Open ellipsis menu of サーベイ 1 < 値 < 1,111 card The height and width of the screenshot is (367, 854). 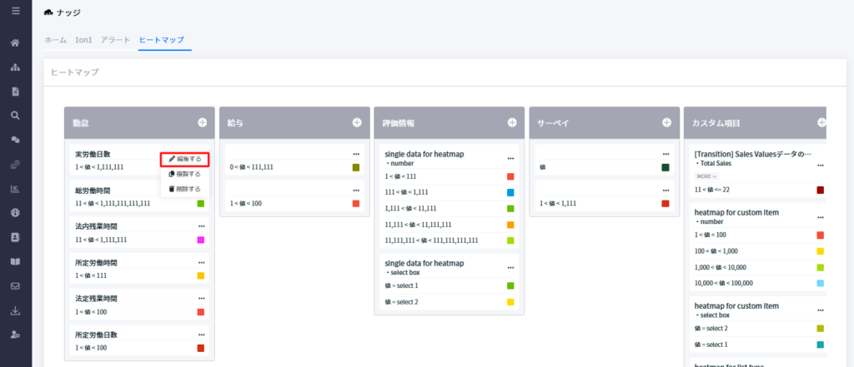[665, 191]
